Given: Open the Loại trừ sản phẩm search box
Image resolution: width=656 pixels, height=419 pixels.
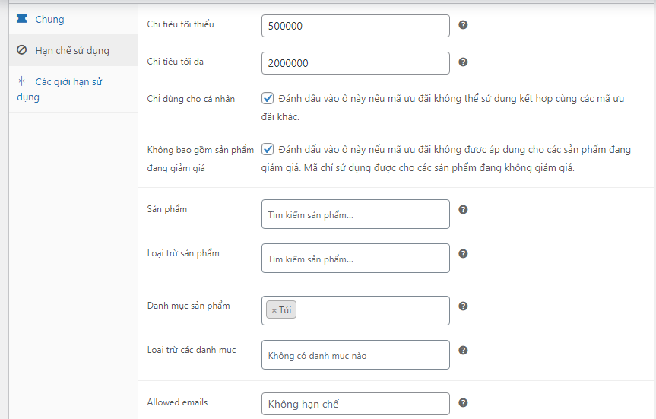Looking at the screenshot, I should coord(355,259).
